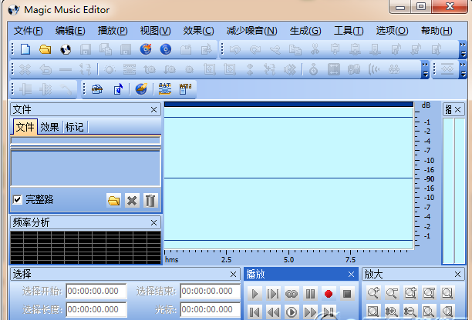Click the globe with pencil icon

(141, 89)
